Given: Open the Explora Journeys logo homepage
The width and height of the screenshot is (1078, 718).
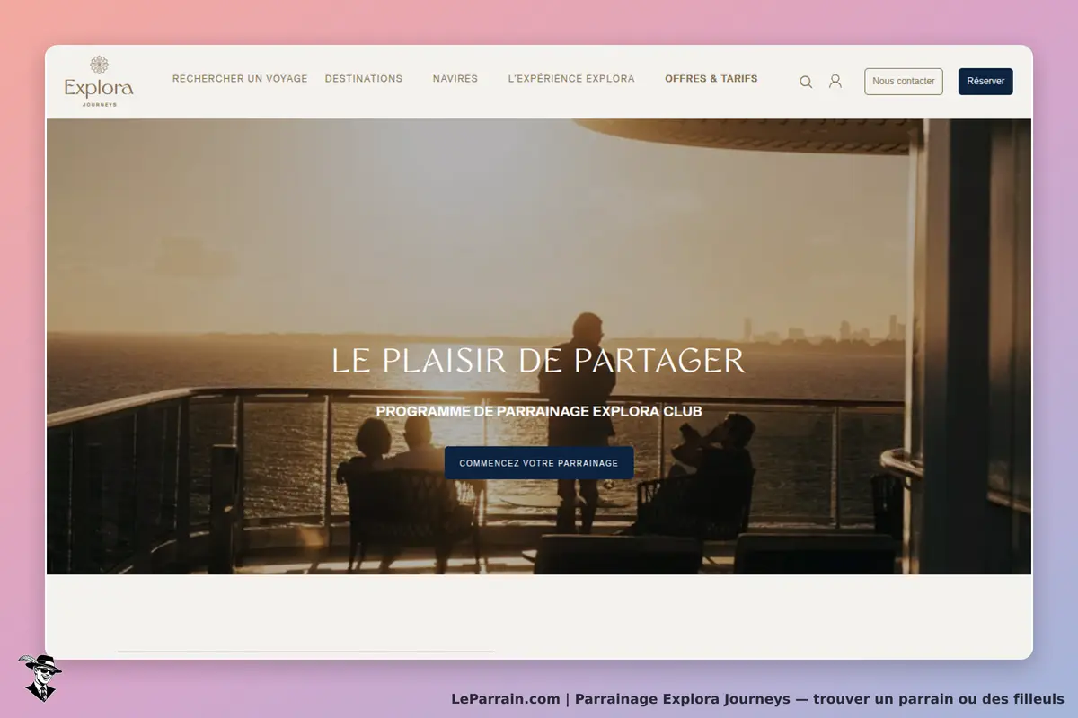Looking at the screenshot, I should click(x=99, y=81).
